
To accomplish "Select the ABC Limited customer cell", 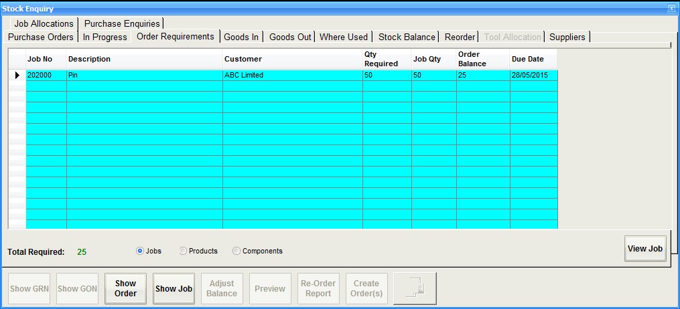I will [292, 76].
